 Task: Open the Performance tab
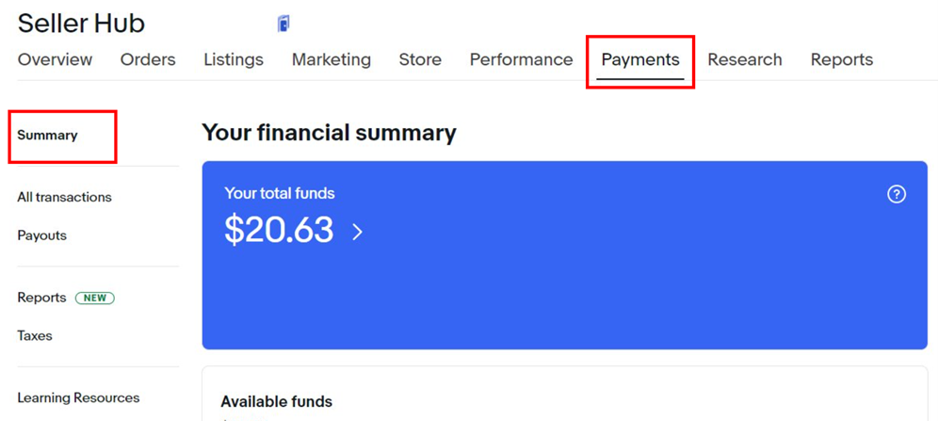[x=521, y=59]
